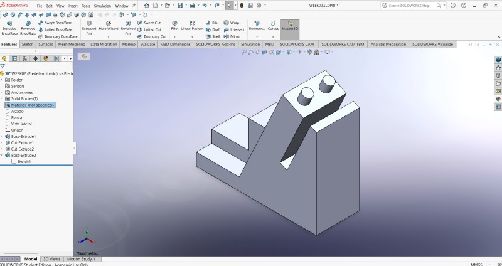
Task: Open the Curves tool
Action: pyautogui.click(x=273, y=26)
